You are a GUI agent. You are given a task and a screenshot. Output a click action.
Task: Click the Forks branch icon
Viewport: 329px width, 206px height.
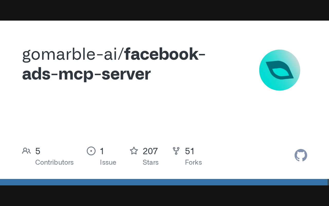point(176,151)
